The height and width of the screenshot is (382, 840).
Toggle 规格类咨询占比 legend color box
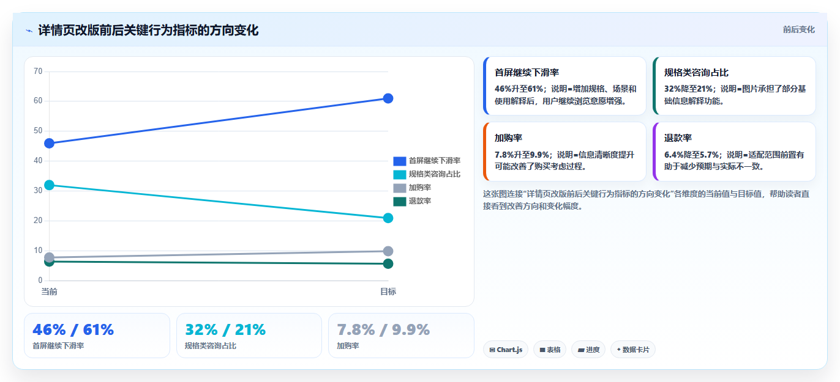click(400, 174)
